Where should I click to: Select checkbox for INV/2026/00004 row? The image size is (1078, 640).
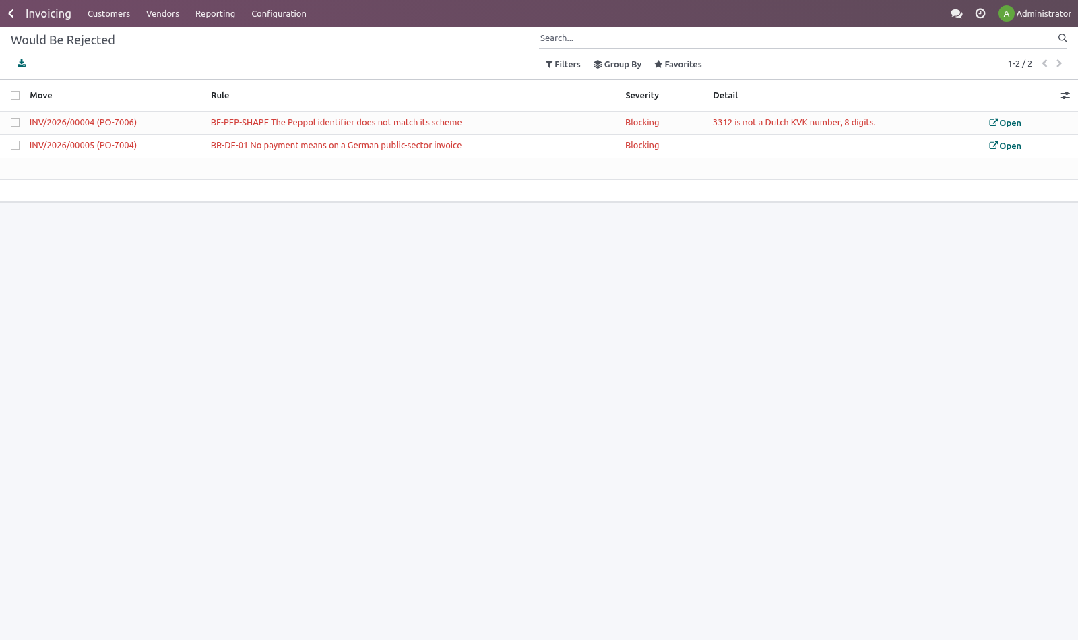[x=15, y=123]
